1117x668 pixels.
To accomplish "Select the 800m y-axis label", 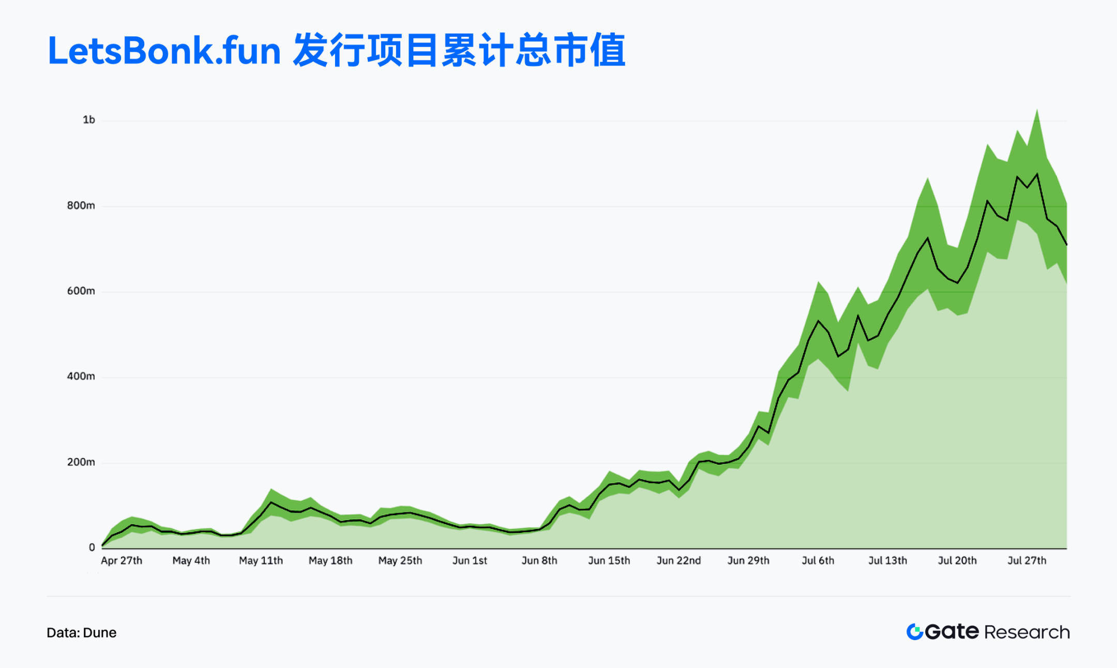I will pos(81,206).
